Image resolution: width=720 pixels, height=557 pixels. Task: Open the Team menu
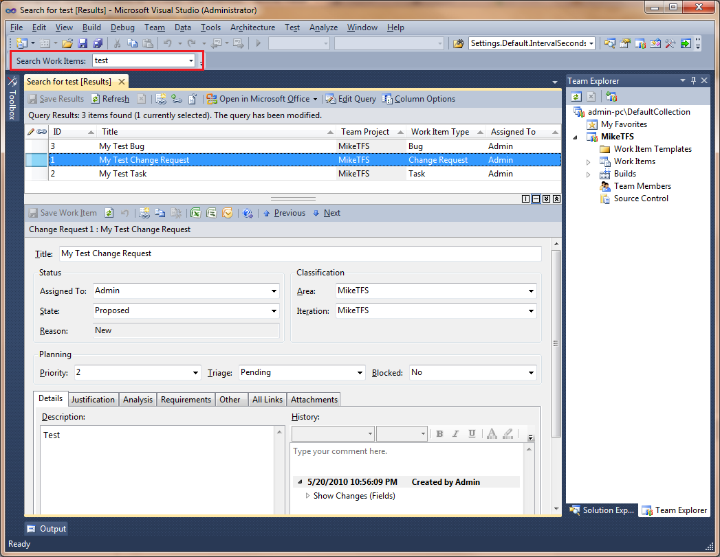155,27
